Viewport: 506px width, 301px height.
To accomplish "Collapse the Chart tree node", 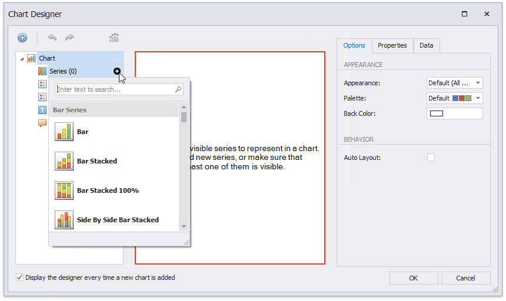I will 22,59.
